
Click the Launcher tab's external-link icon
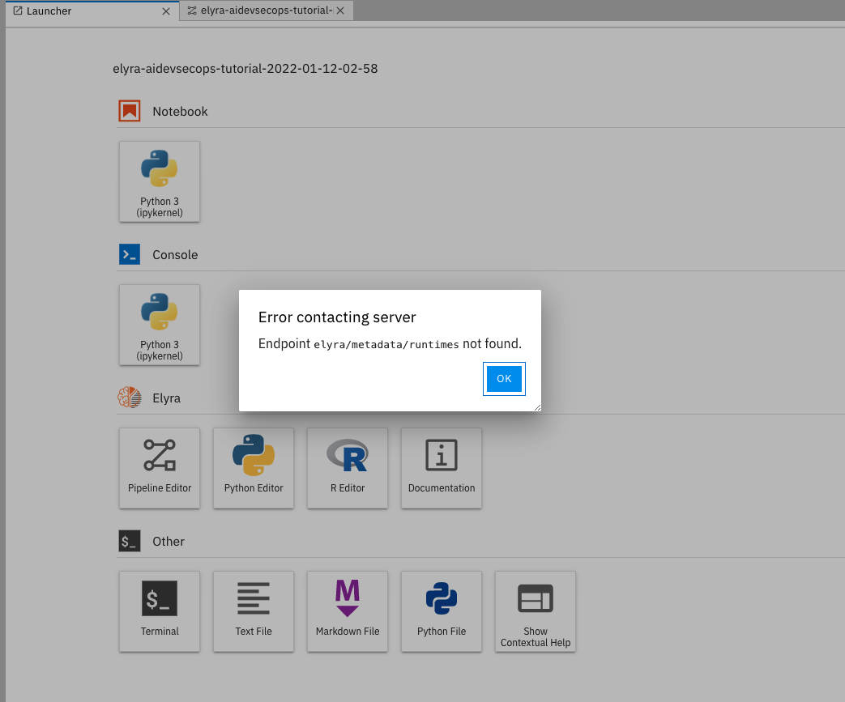pyautogui.click(x=18, y=11)
